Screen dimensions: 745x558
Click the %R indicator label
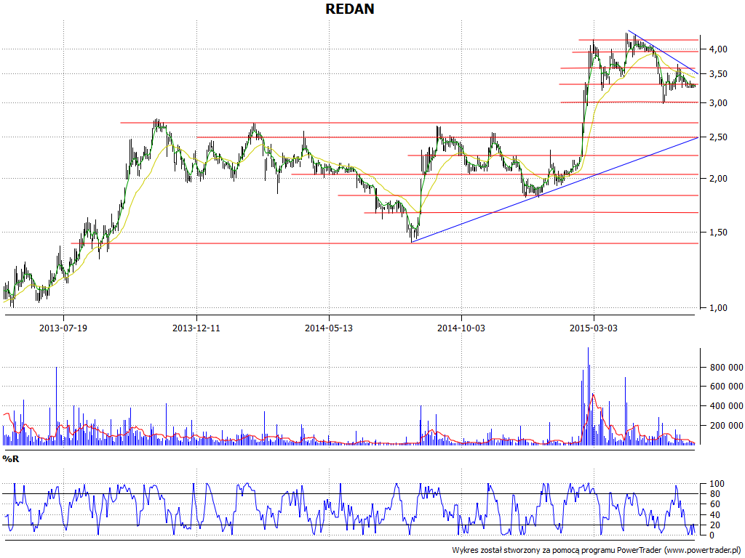pos(10,459)
